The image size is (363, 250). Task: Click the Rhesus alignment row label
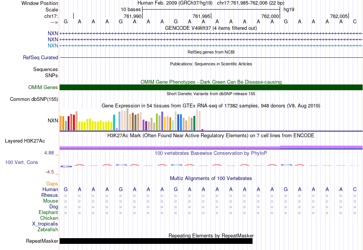(x=50, y=195)
